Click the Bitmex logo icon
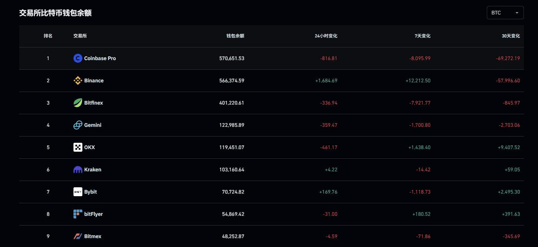This screenshot has width=538, height=247. pos(78,236)
